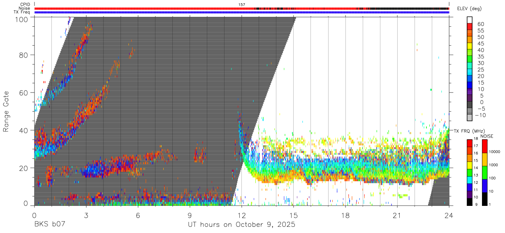Image resolution: width=505 pixels, height=233 pixels.
Task: Click the 10000 label on the NOISE scale
Action: (x=495, y=152)
